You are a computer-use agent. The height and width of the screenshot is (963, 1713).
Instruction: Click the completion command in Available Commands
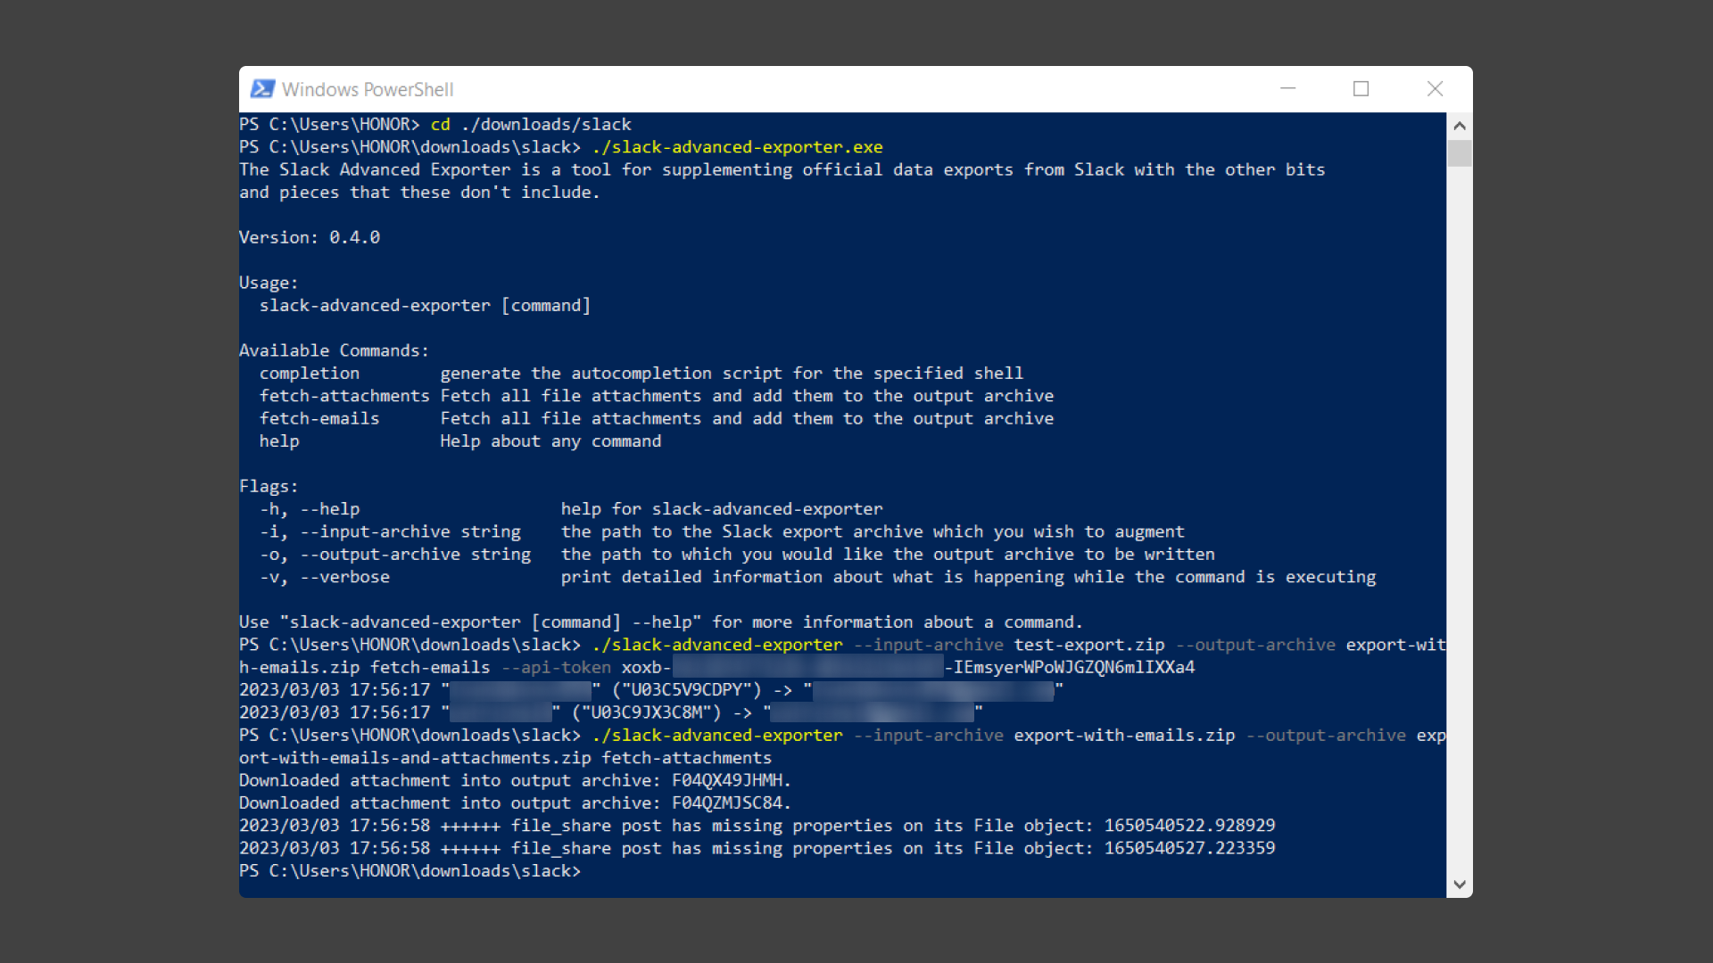point(310,374)
